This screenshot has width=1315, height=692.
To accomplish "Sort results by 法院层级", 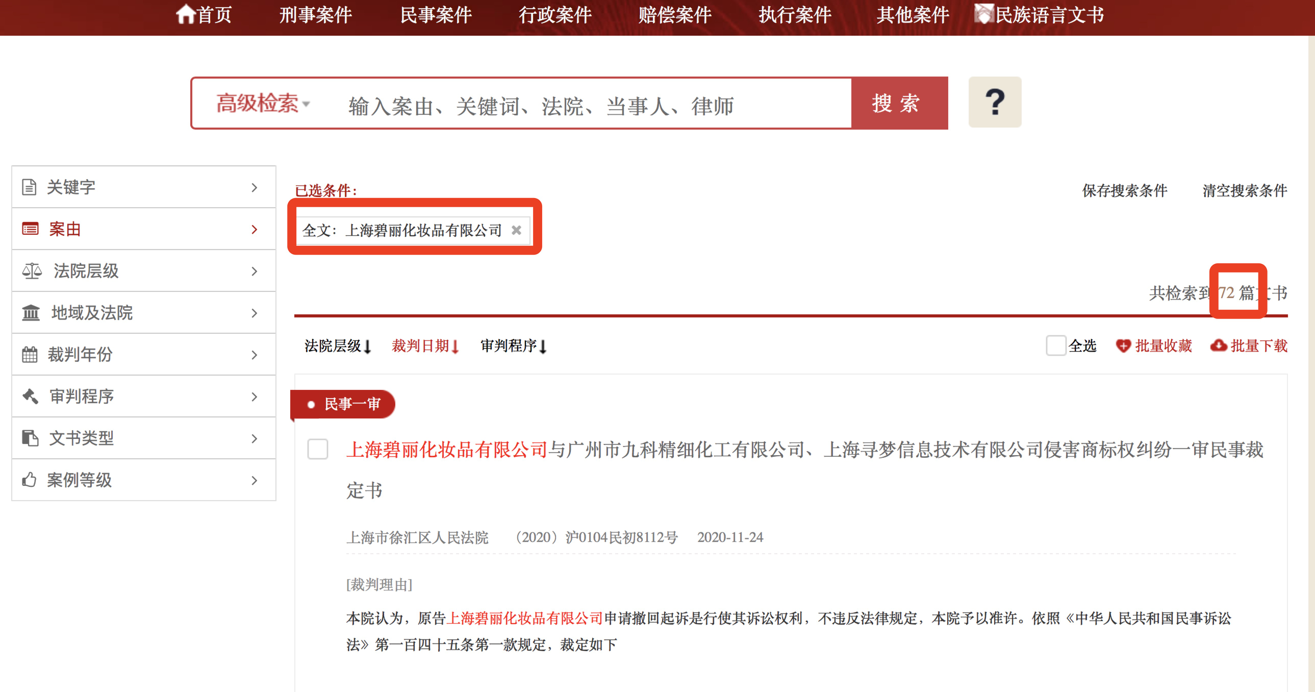I will 338,345.
